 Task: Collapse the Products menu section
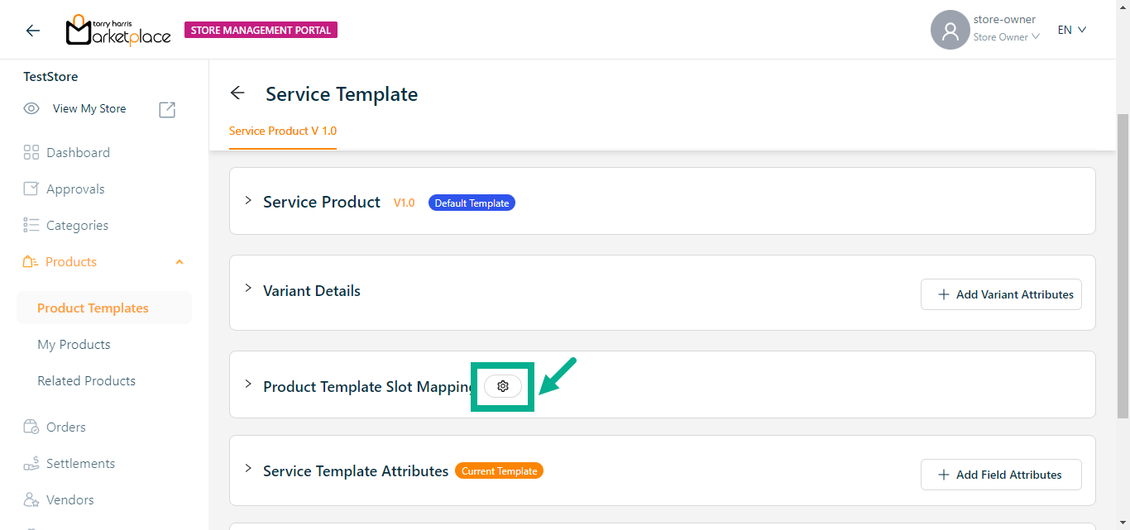click(180, 262)
